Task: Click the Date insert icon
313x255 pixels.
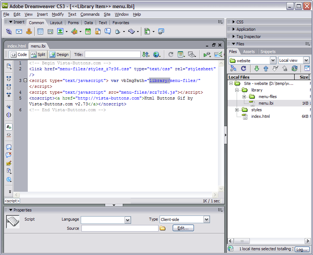Action: (x=88, y=31)
